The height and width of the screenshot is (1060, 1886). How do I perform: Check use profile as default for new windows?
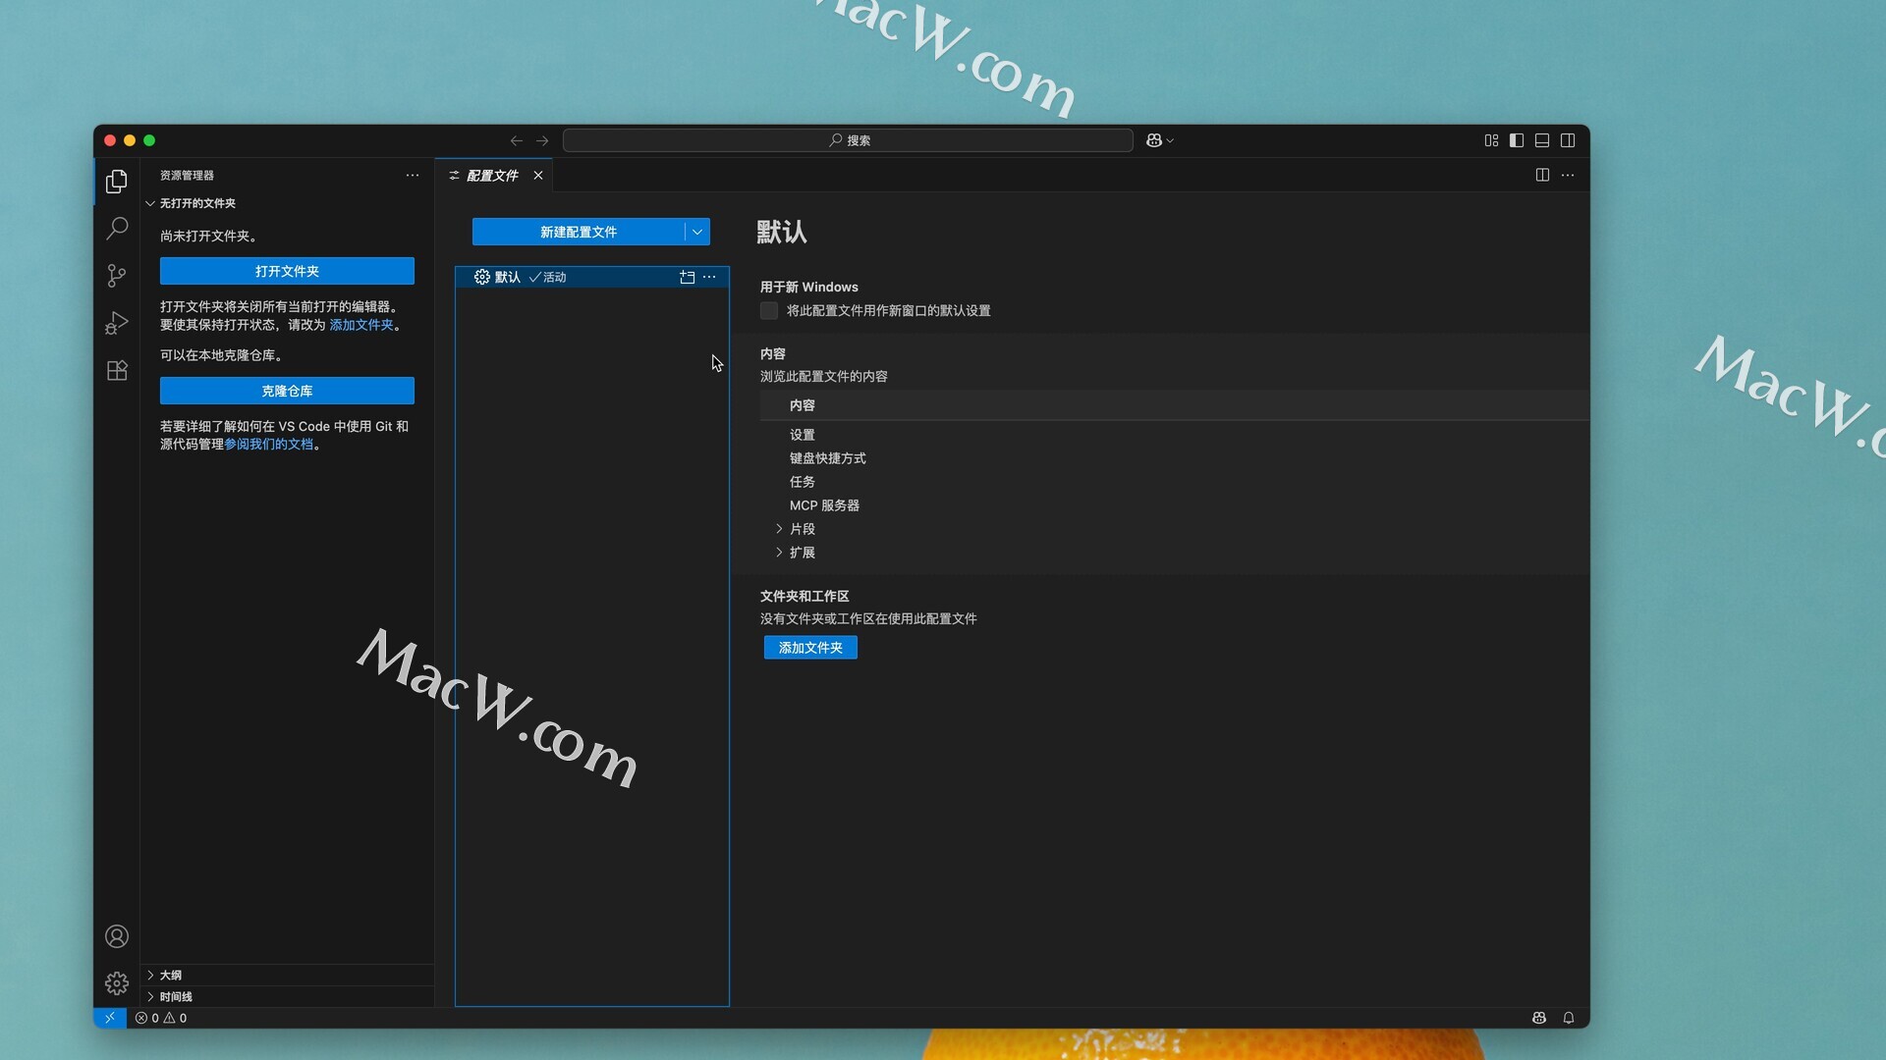pos(769,310)
